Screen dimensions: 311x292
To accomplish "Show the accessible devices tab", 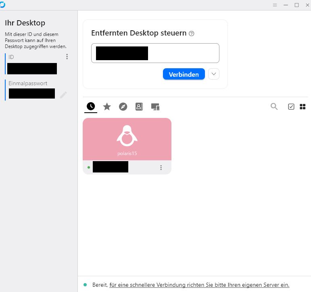I will [x=155, y=107].
